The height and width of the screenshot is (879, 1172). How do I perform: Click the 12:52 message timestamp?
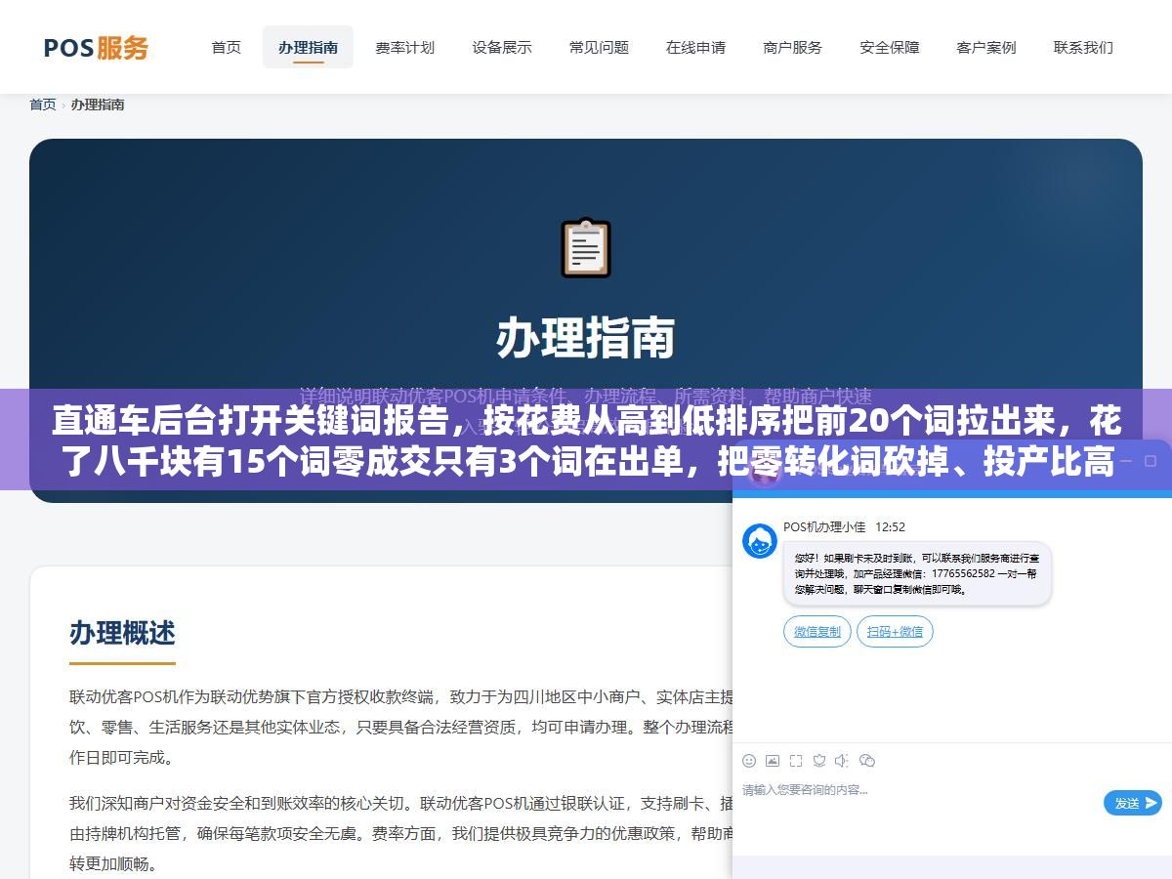tap(890, 526)
